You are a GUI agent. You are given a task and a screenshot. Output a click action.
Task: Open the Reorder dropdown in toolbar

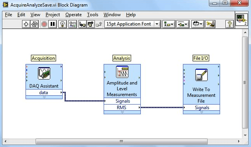pos(198,24)
